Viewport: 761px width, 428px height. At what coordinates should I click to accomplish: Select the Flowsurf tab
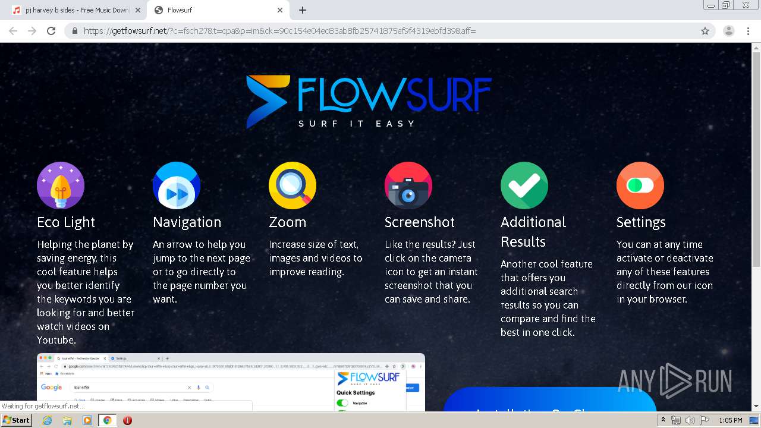(218, 10)
